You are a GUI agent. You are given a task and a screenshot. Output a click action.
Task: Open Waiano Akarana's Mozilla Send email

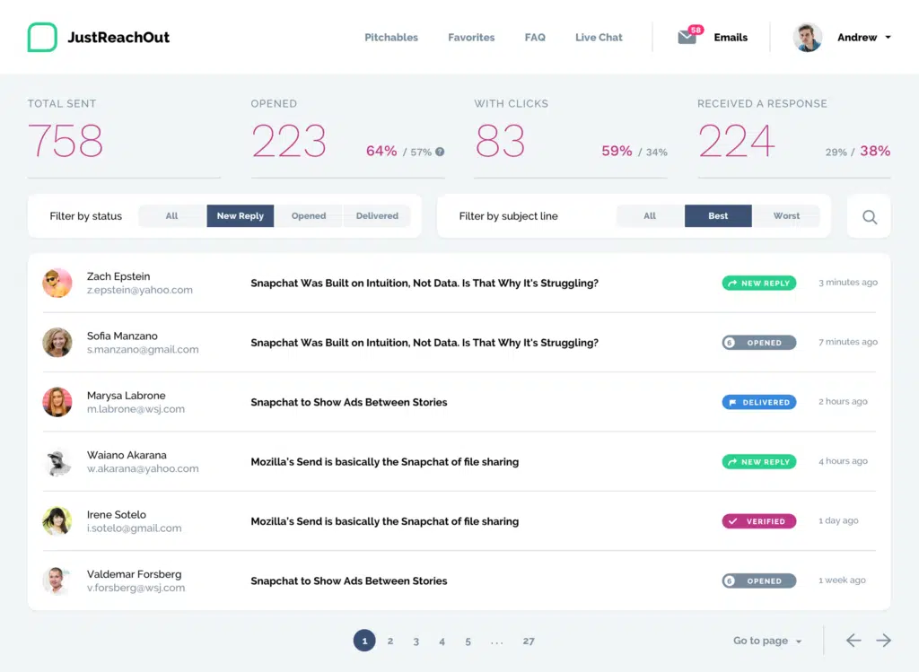click(384, 462)
